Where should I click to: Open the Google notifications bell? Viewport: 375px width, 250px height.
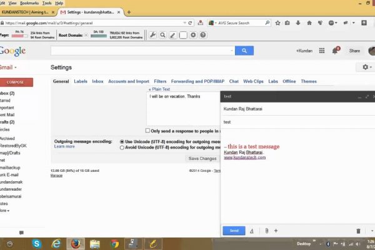point(335,51)
